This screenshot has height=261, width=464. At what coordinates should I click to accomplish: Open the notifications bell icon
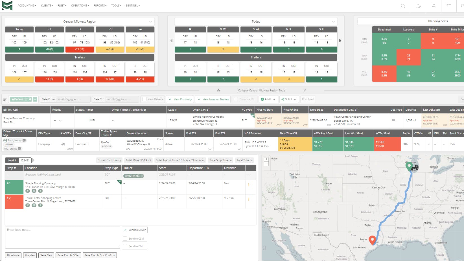[x=434, y=6]
